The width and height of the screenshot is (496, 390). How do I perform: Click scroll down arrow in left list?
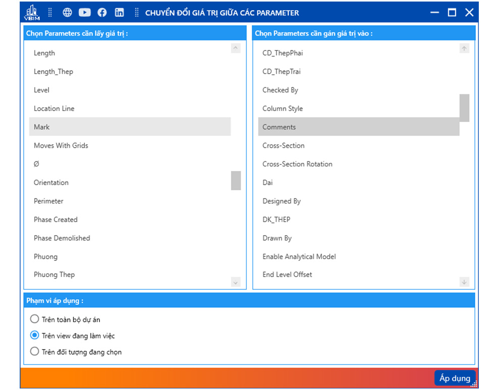(236, 283)
